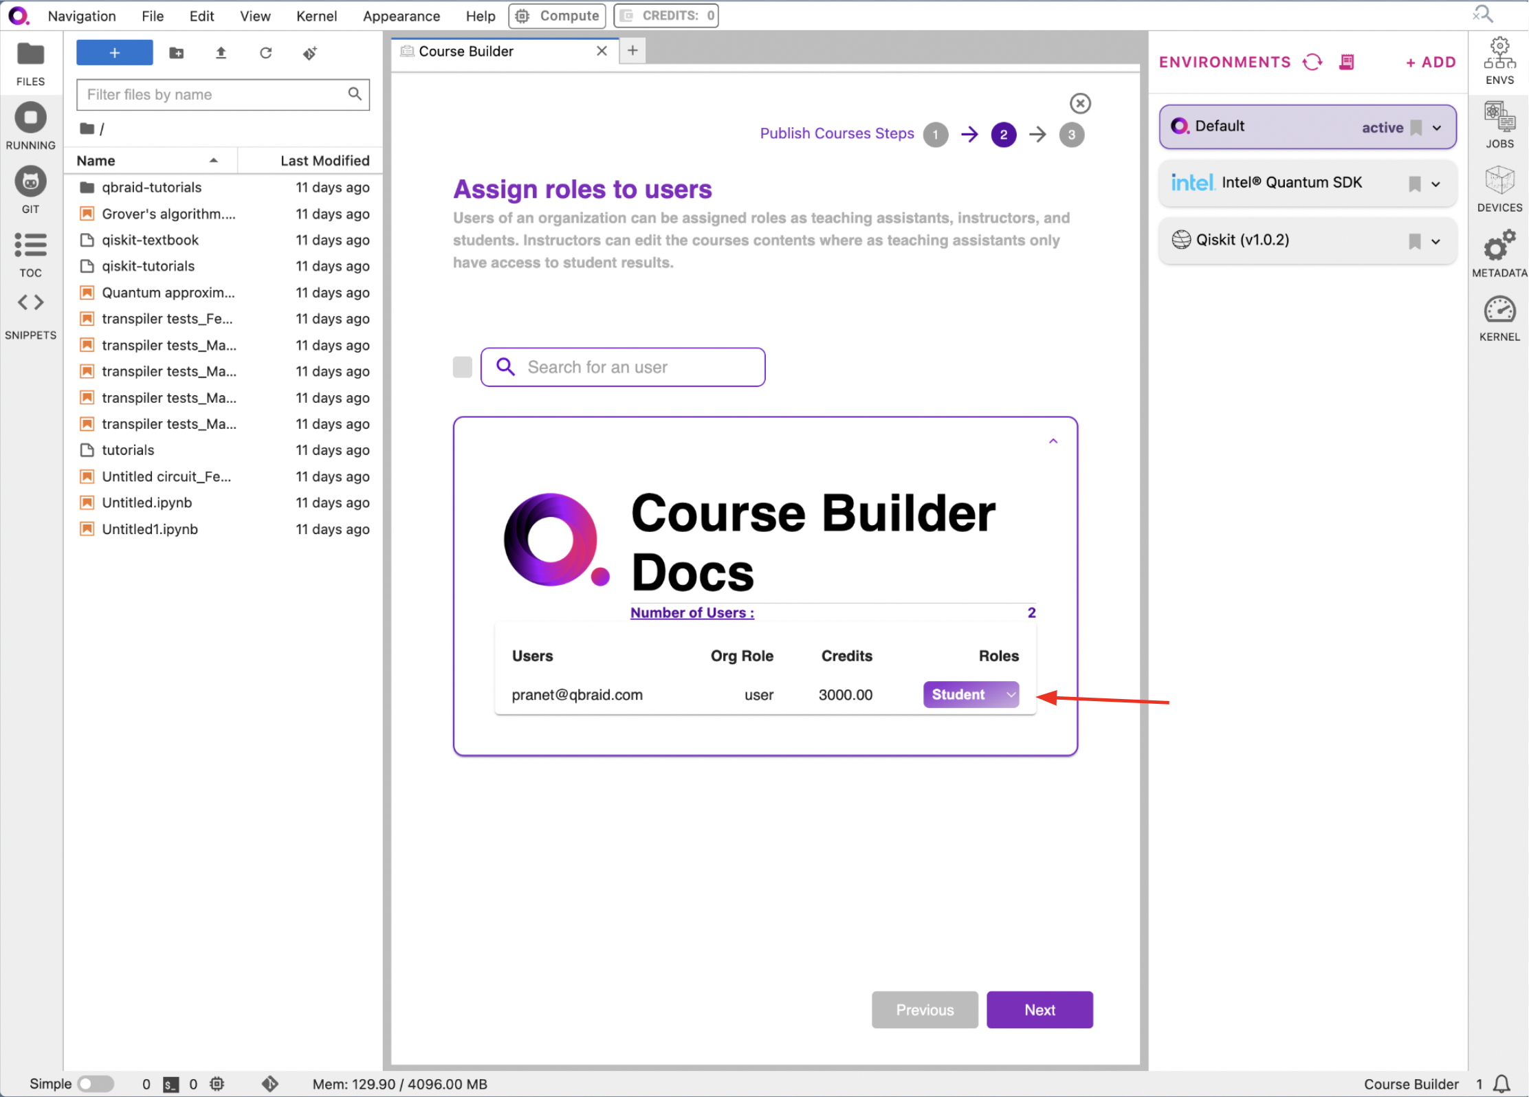Open the Git sidebar panel
Image resolution: width=1529 pixels, height=1097 pixels.
pyautogui.click(x=30, y=190)
